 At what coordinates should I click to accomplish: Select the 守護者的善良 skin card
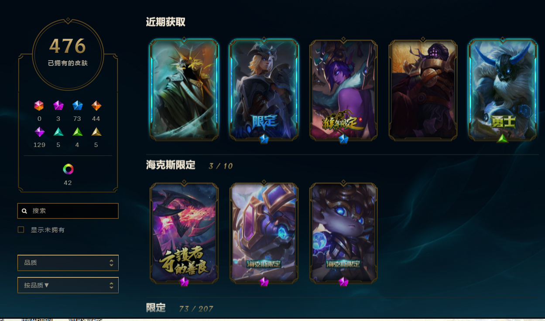pyautogui.click(x=184, y=233)
